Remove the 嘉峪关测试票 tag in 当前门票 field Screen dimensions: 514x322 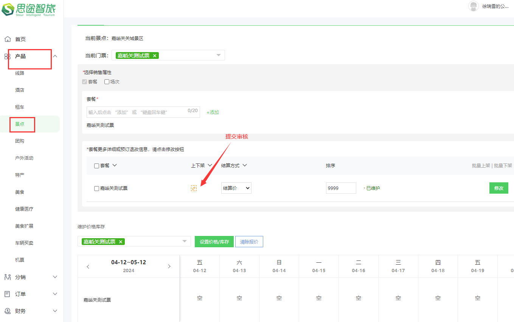tap(155, 55)
